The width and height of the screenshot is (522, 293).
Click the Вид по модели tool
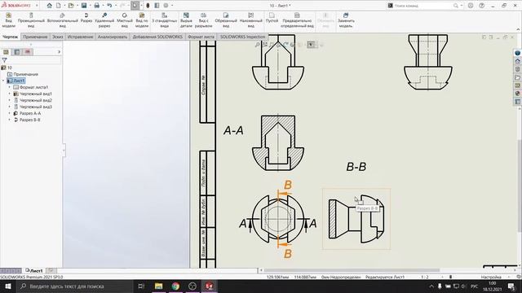click(x=142, y=20)
